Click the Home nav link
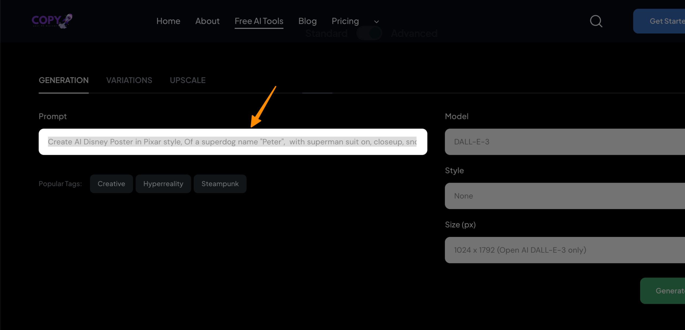Viewport: 685px width, 330px height. (168, 21)
